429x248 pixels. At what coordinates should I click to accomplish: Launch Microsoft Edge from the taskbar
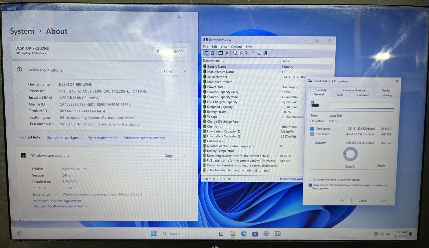tap(244, 234)
